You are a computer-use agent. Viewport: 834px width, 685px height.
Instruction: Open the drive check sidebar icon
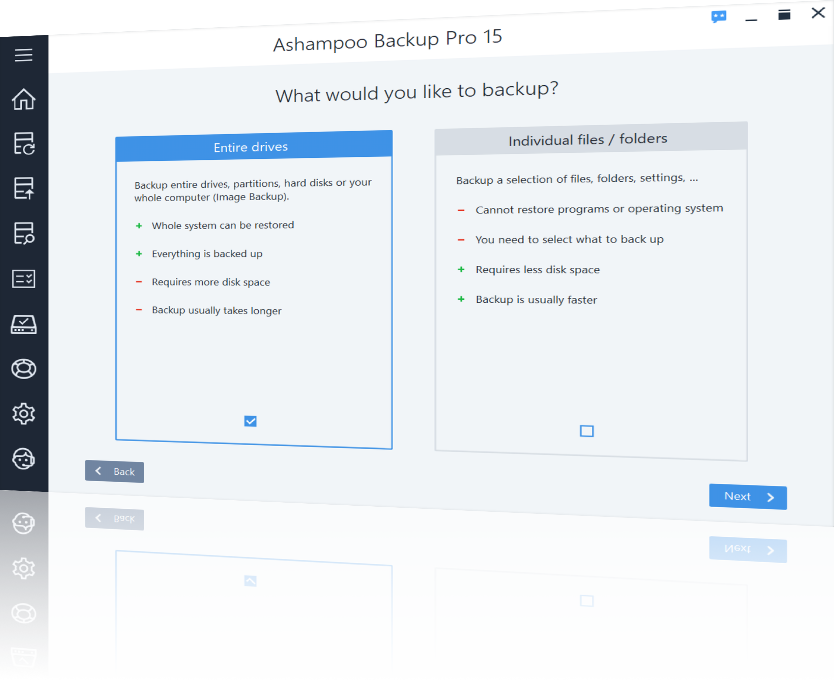coord(24,324)
